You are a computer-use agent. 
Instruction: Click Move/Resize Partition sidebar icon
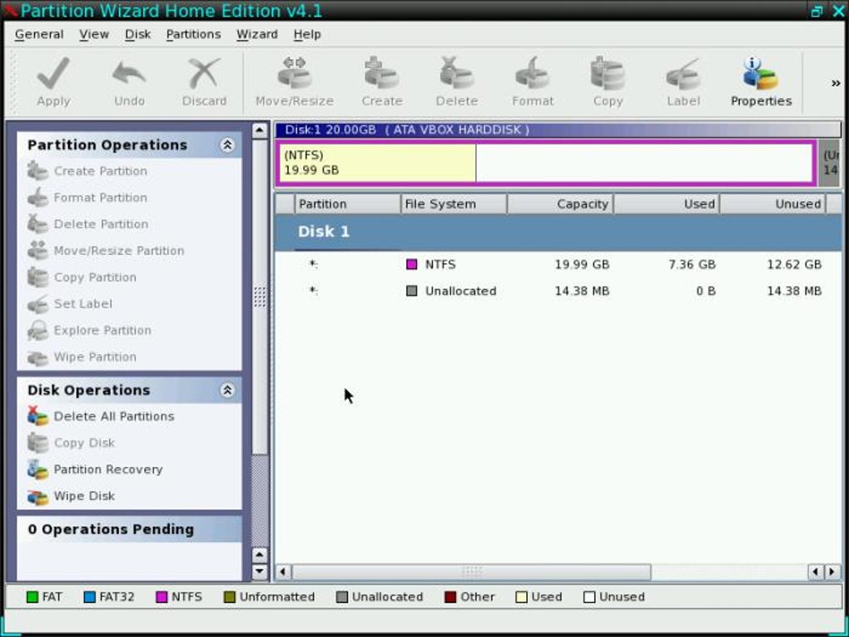[x=38, y=251]
